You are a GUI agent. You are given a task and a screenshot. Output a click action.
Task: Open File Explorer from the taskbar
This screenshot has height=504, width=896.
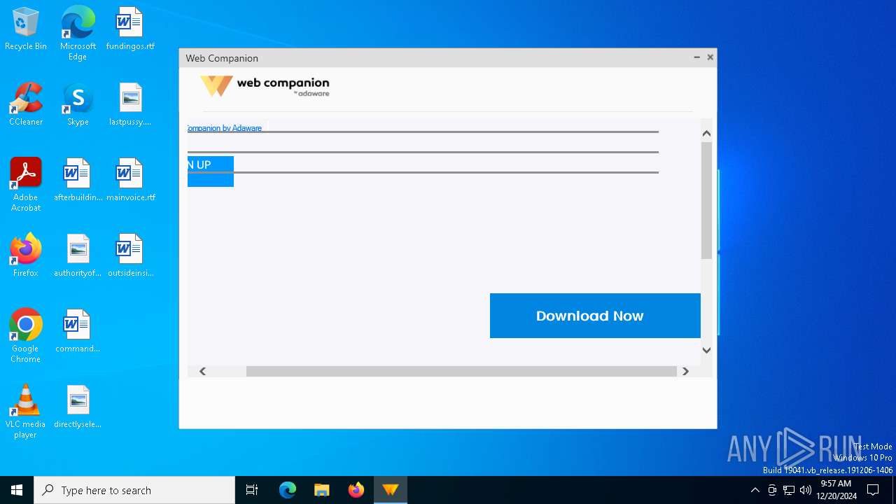[x=321, y=490]
